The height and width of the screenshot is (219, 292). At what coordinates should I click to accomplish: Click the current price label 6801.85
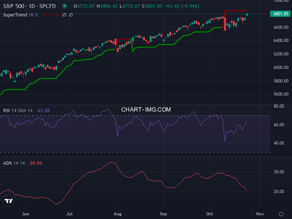(x=279, y=14)
